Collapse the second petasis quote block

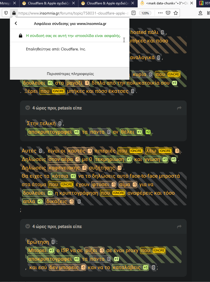point(28,226)
